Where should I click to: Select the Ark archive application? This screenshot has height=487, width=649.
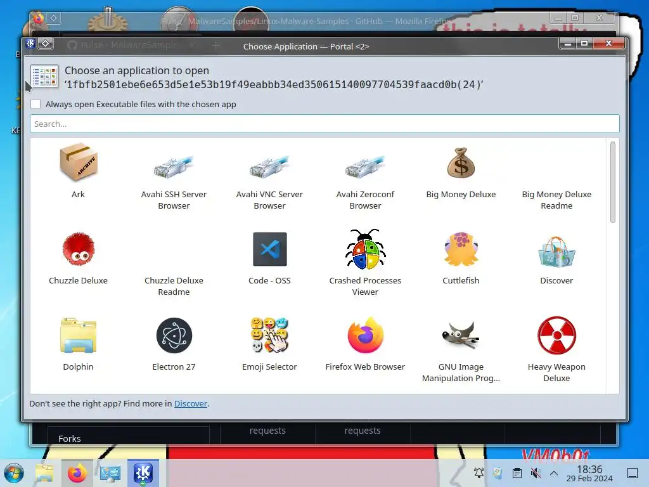pos(78,171)
